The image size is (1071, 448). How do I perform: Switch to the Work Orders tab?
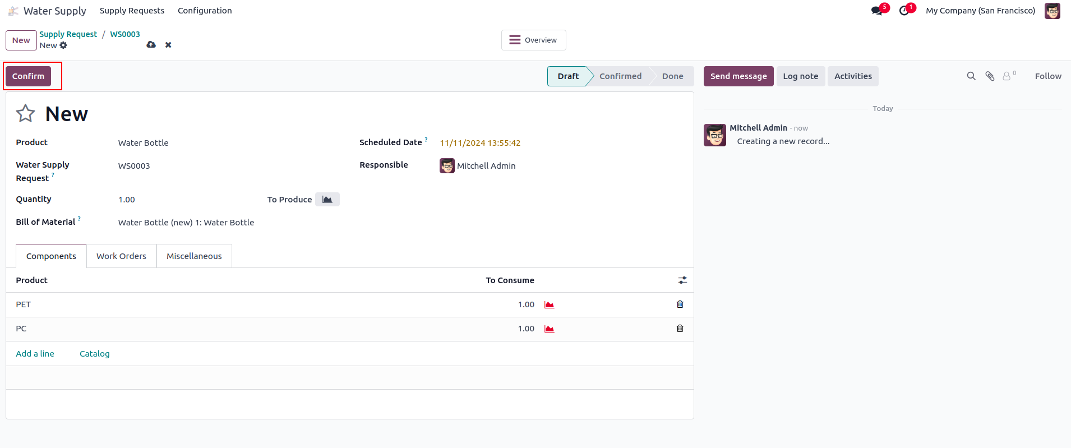click(121, 256)
